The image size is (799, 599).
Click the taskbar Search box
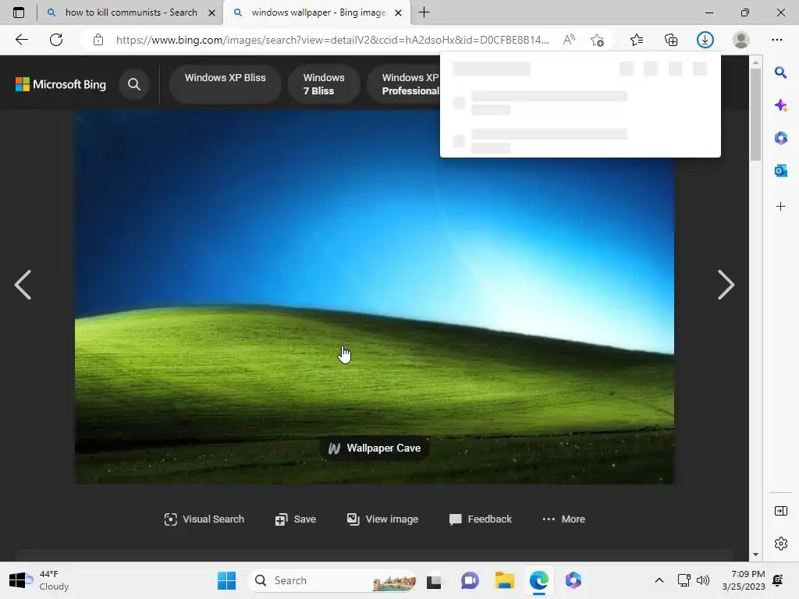point(333,580)
